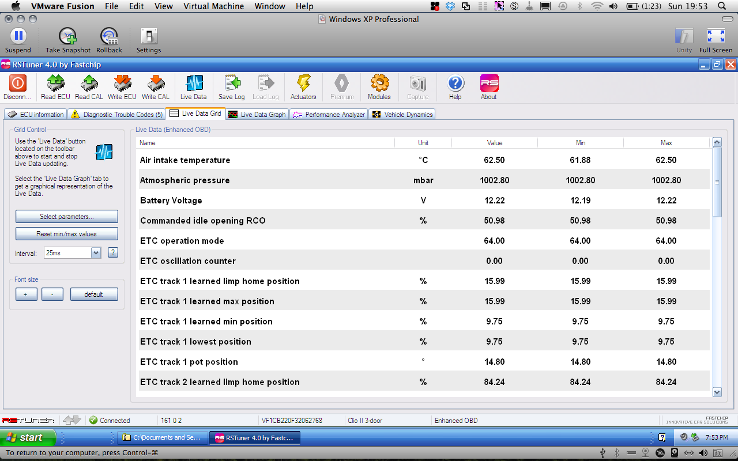Click the Value column header

tap(495, 143)
